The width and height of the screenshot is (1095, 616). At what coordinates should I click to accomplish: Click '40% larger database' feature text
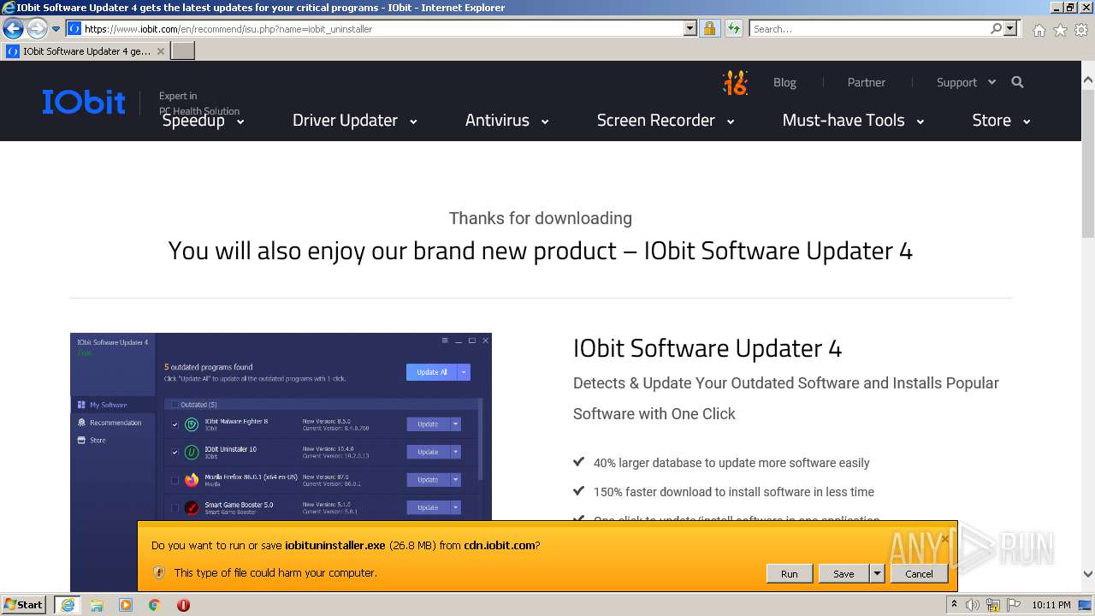(731, 463)
